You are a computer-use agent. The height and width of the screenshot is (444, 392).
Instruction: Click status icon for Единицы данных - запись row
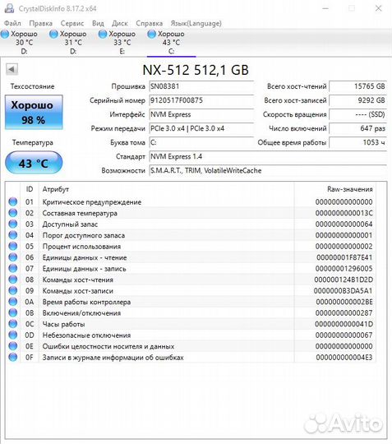[12, 268]
